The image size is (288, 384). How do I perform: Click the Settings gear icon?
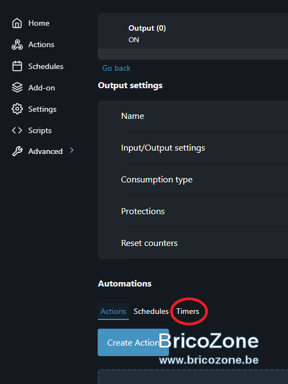17,109
